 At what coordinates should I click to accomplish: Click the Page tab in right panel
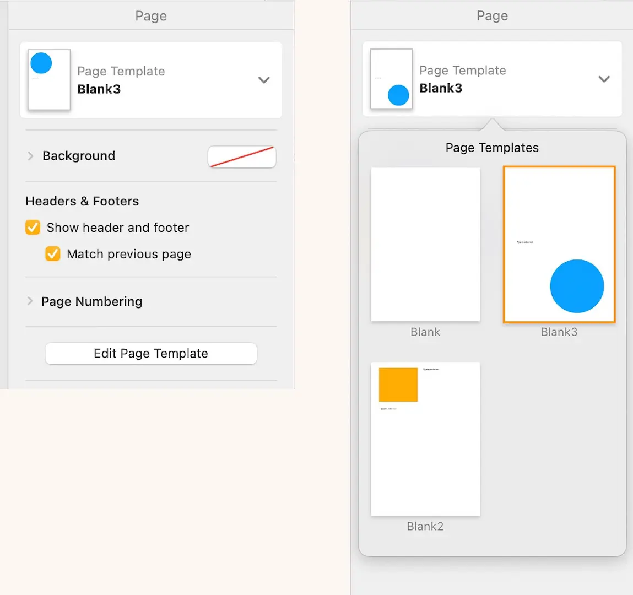pos(492,16)
